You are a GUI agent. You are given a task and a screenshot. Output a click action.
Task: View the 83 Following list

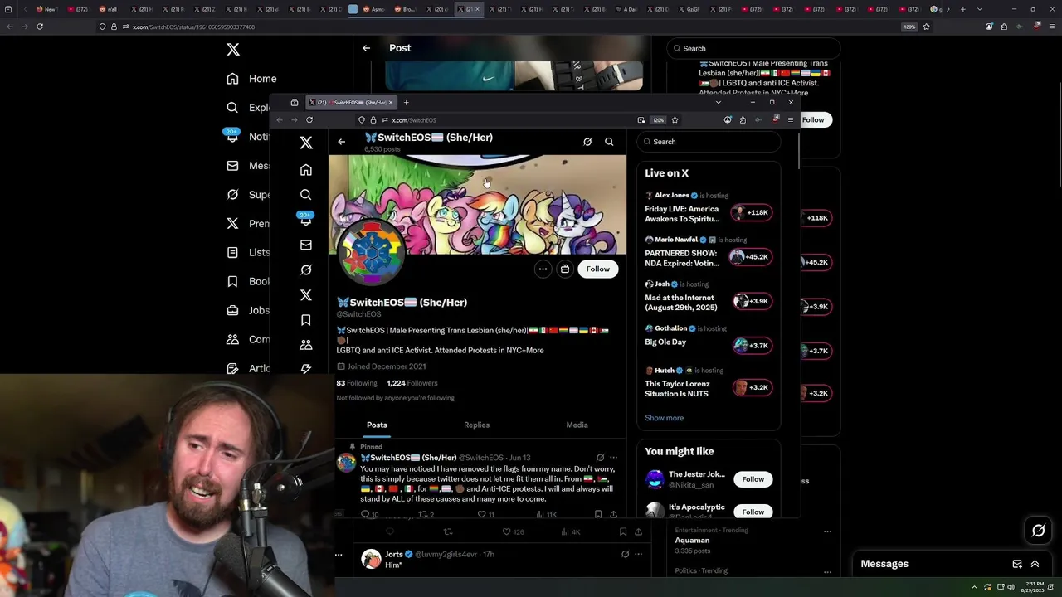[357, 383]
